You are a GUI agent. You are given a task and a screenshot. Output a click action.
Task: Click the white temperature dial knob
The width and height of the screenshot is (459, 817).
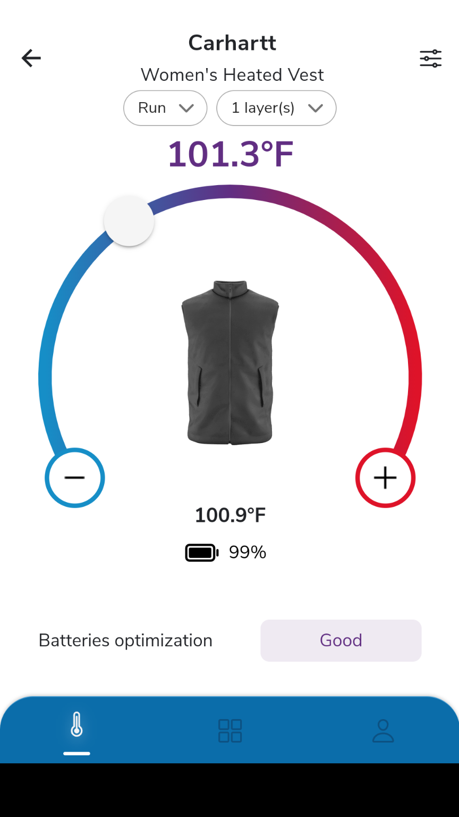(129, 221)
